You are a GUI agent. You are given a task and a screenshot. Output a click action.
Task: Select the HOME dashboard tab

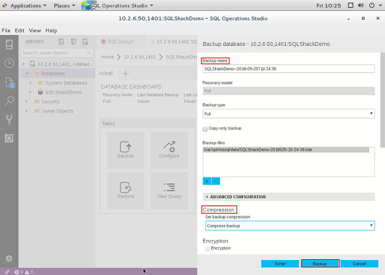pos(106,73)
